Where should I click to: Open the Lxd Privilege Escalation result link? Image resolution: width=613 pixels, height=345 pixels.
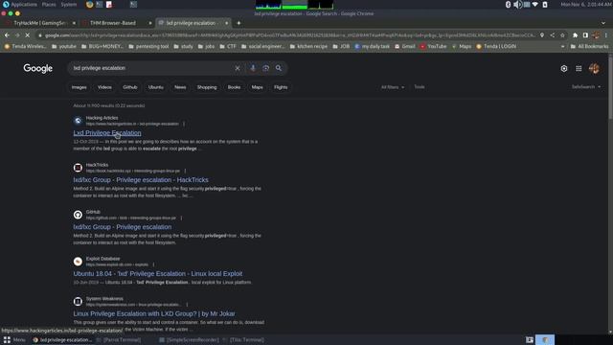tap(107, 133)
